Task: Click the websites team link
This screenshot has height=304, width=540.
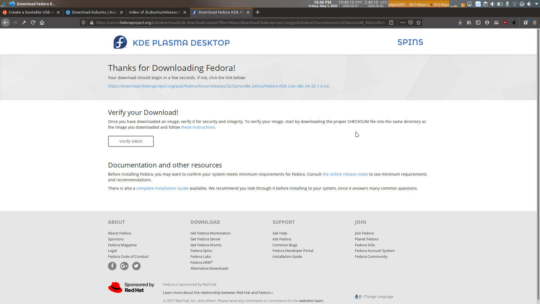Action: pos(311,301)
